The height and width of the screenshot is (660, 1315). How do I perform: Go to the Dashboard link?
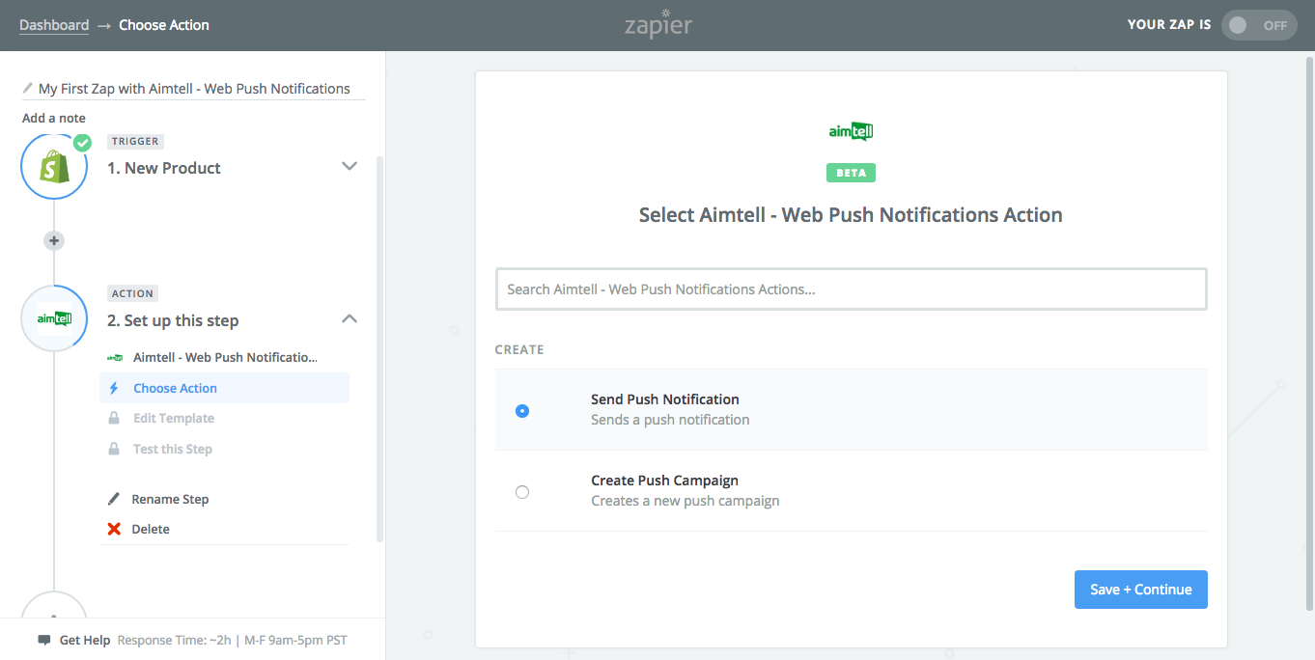point(54,25)
